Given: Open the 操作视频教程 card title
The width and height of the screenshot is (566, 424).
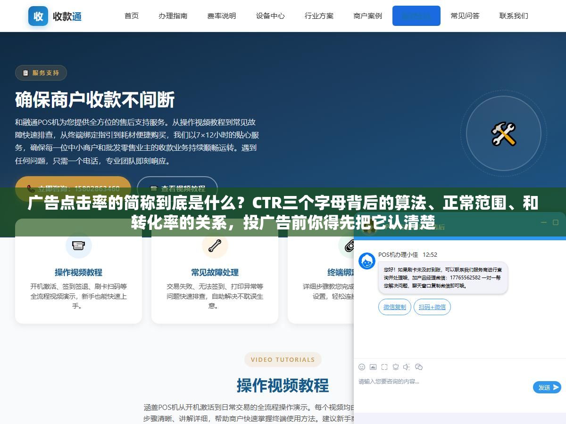Looking at the screenshot, I should point(78,272).
